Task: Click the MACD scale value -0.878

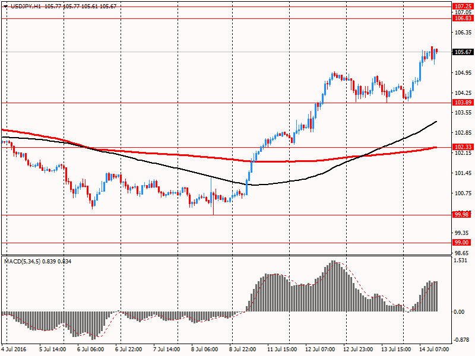Action: (x=461, y=340)
